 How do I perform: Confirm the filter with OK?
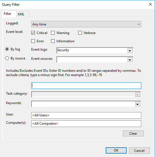[x=116, y=150]
